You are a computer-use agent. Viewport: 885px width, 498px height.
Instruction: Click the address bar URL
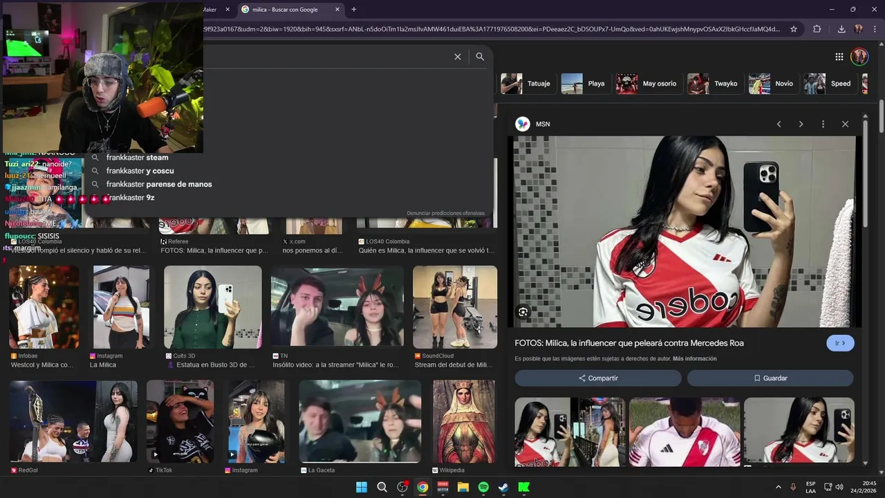point(491,29)
